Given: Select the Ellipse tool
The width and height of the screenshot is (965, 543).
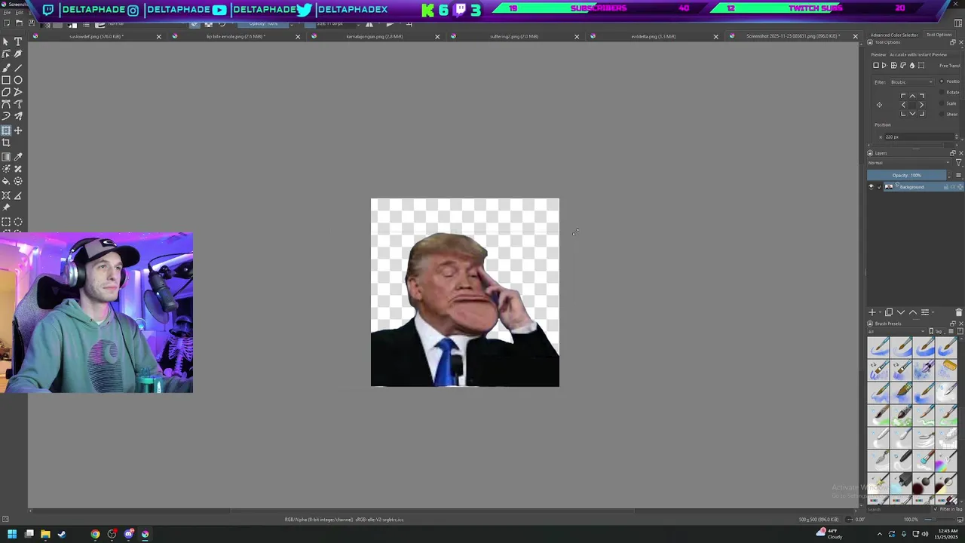Looking at the screenshot, I should pyautogui.click(x=18, y=80).
